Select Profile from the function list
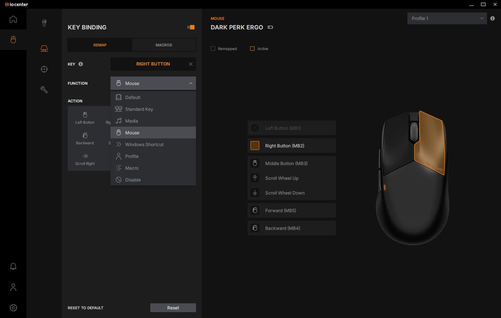Image resolution: width=501 pixels, height=318 pixels. pos(153,156)
